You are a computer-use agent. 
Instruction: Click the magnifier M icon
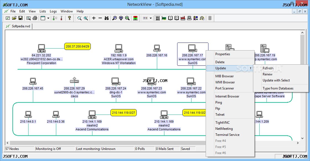pos(127,18)
